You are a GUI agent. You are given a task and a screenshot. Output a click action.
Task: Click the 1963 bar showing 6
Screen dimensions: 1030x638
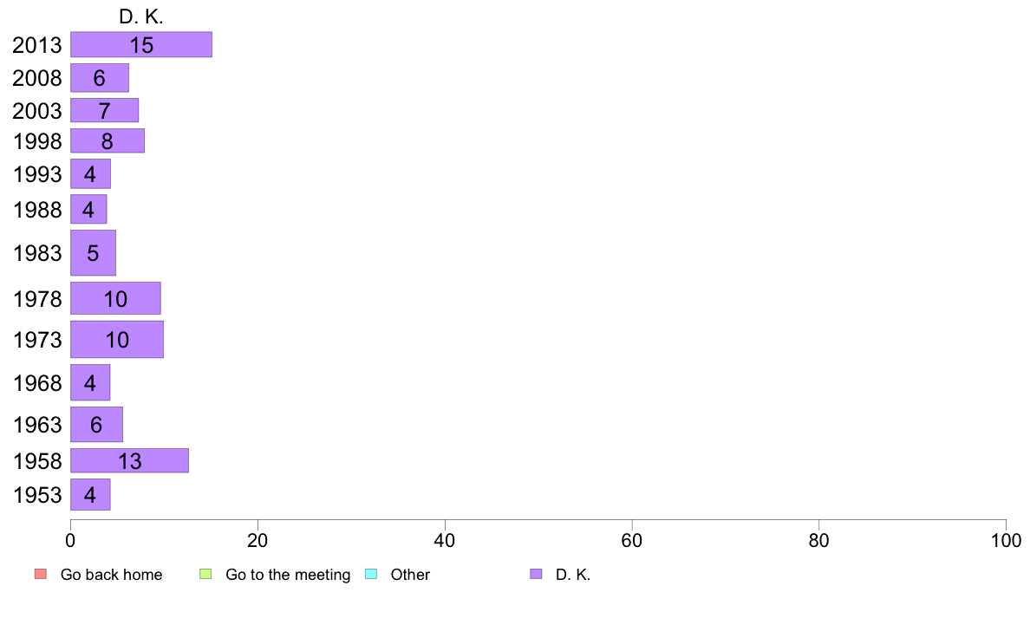tap(96, 425)
